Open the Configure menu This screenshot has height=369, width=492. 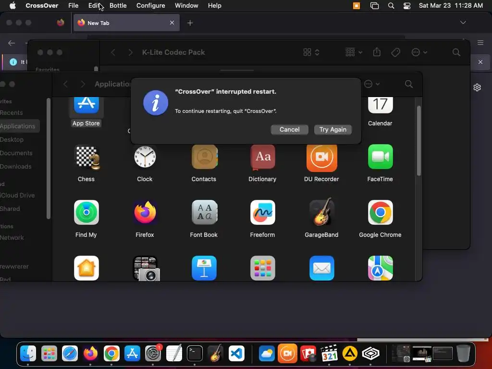click(x=150, y=6)
